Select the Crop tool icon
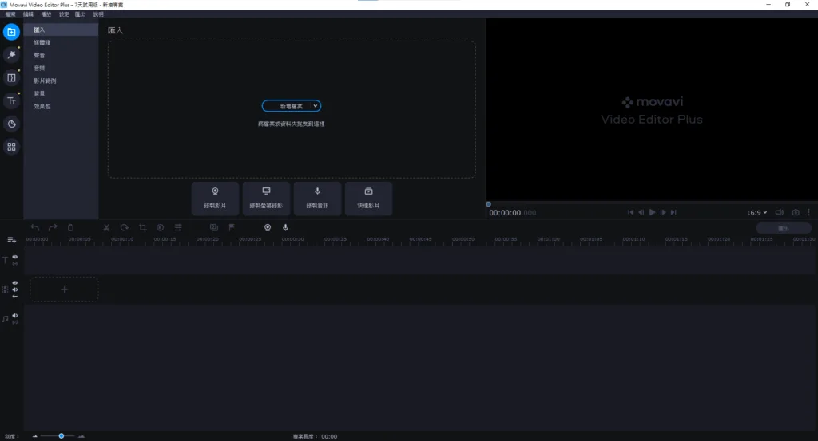Screen dimensions: 818x441 (x=142, y=227)
